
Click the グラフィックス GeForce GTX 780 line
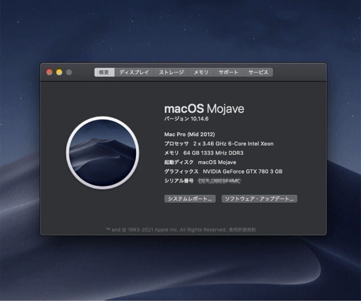223,172
